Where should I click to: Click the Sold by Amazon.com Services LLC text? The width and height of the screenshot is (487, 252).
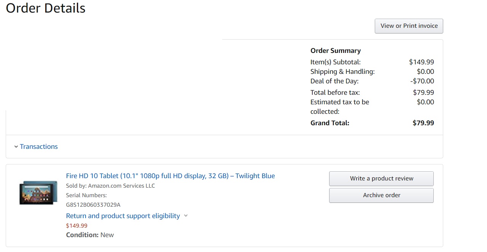(x=110, y=186)
